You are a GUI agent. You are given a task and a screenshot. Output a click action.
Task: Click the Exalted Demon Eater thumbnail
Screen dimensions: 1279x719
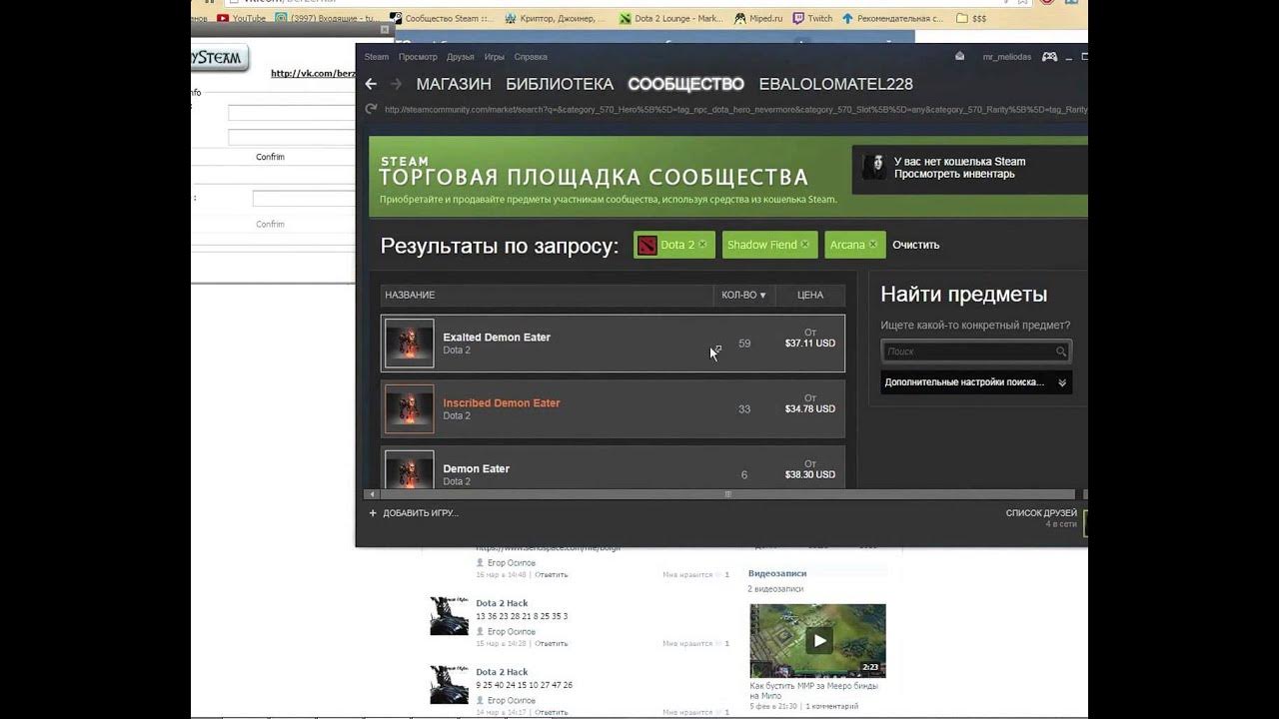click(x=410, y=344)
